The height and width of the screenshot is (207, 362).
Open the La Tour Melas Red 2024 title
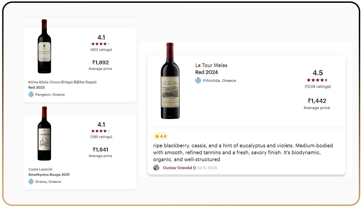[211, 69]
